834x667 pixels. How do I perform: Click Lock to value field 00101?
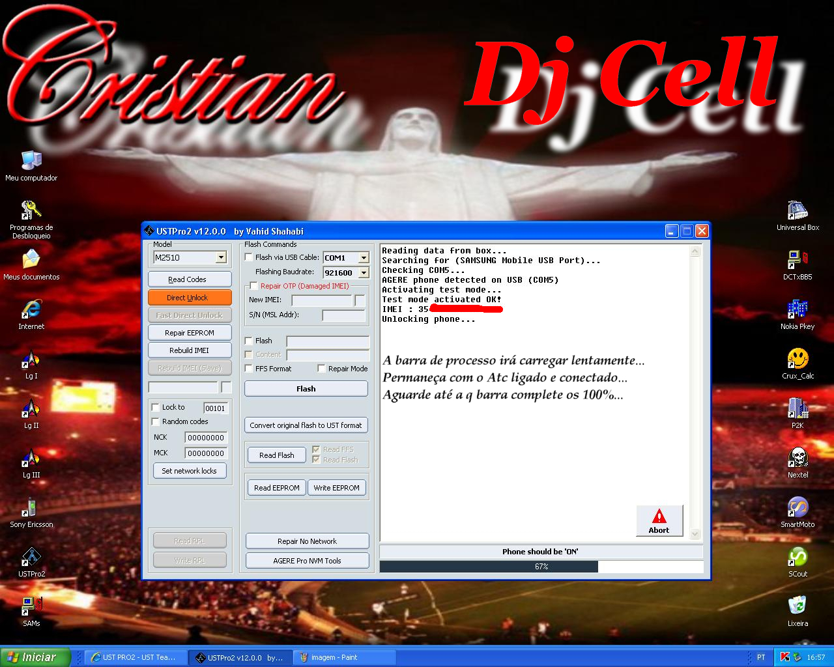click(x=216, y=408)
